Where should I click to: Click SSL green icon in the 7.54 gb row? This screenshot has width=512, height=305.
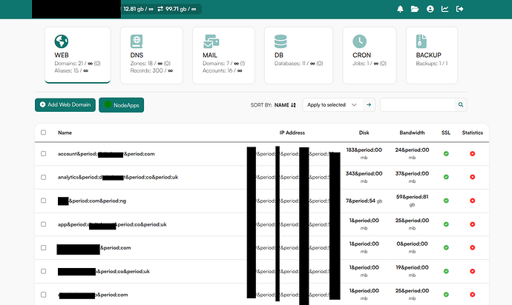click(446, 201)
